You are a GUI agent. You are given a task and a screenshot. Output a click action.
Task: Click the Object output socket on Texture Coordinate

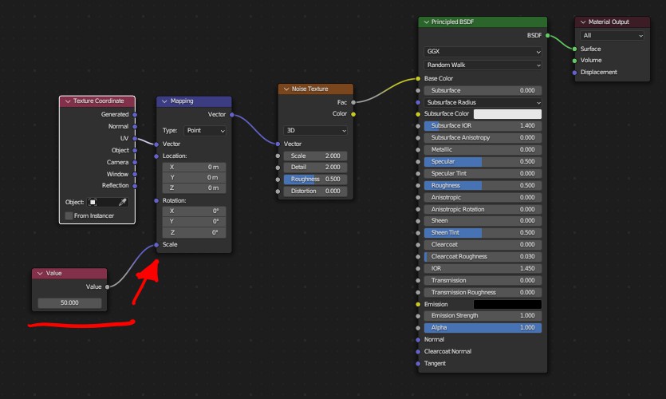point(135,150)
